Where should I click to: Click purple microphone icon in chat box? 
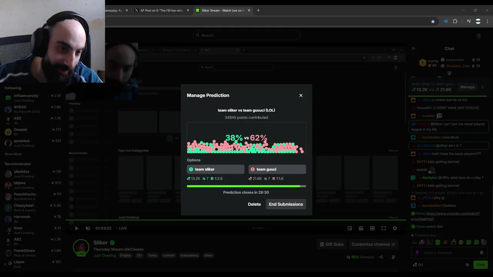click(417, 253)
